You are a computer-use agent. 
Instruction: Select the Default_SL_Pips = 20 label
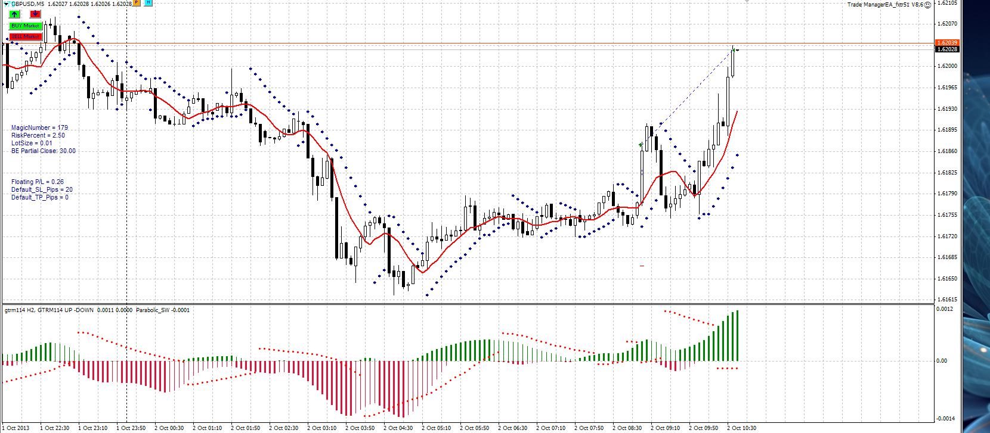42,189
